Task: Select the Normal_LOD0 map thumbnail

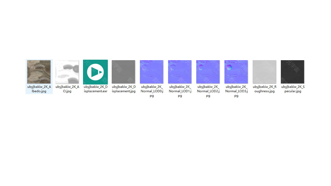Action: tap(152, 72)
